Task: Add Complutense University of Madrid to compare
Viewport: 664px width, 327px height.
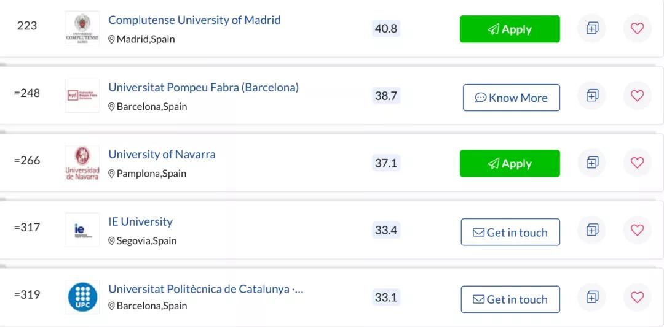Action: (x=591, y=28)
